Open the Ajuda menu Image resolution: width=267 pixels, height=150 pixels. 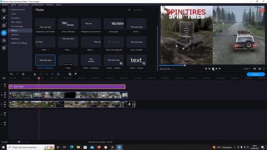(x=58, y=5)
